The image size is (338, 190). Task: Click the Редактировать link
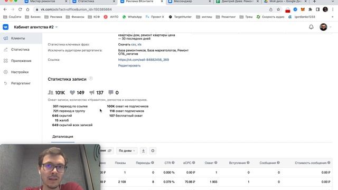(129, 65)
